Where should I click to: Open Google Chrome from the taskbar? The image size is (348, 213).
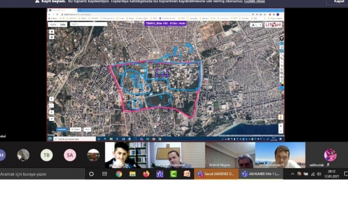click(118, 174)
